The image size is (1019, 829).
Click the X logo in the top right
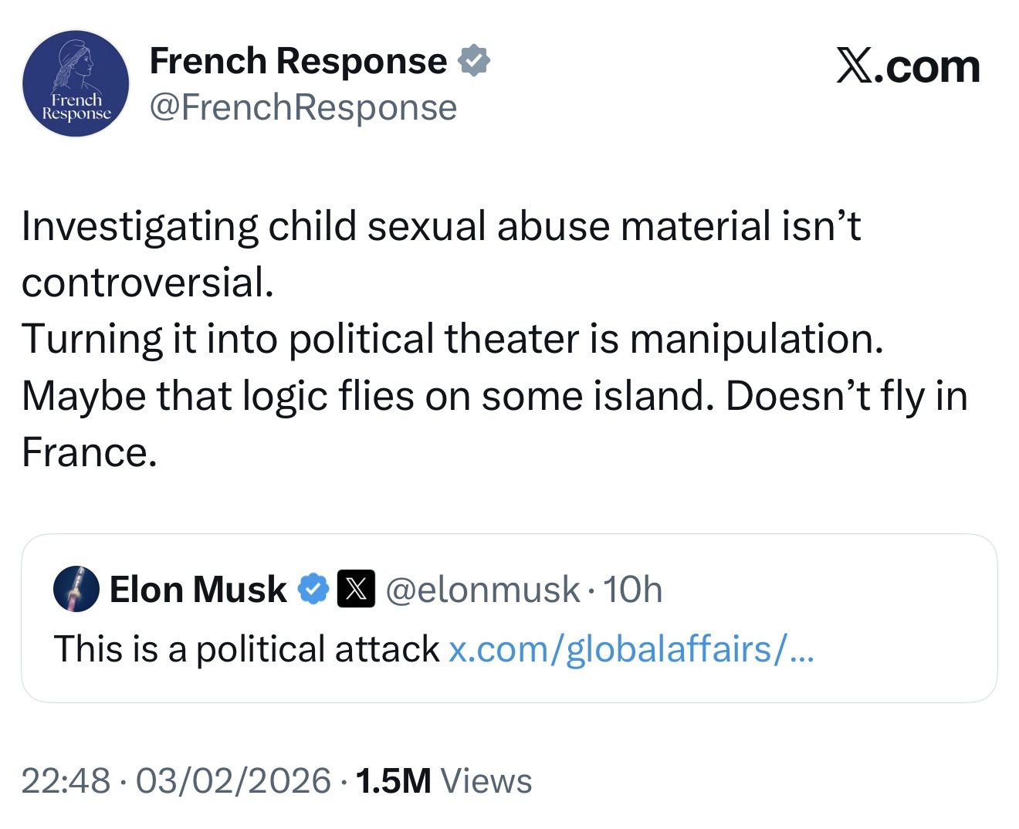coord(908,67)
